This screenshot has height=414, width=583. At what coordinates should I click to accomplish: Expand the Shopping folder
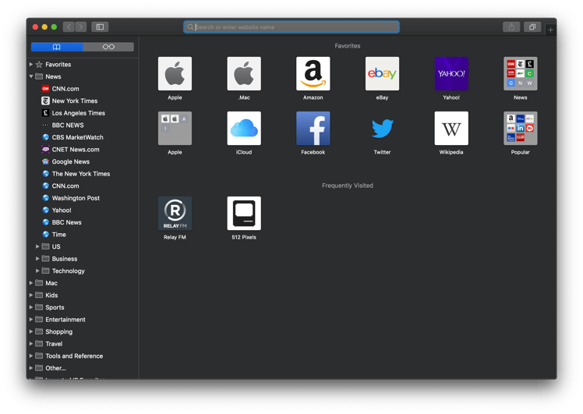(31, 331)
